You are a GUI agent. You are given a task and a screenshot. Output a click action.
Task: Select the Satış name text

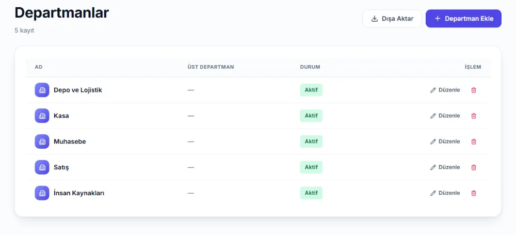point(61,167)
